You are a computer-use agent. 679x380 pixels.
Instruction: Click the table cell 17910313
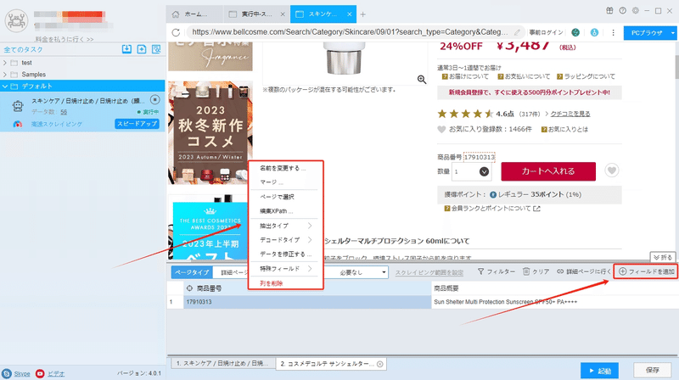(x=307, y=302)
